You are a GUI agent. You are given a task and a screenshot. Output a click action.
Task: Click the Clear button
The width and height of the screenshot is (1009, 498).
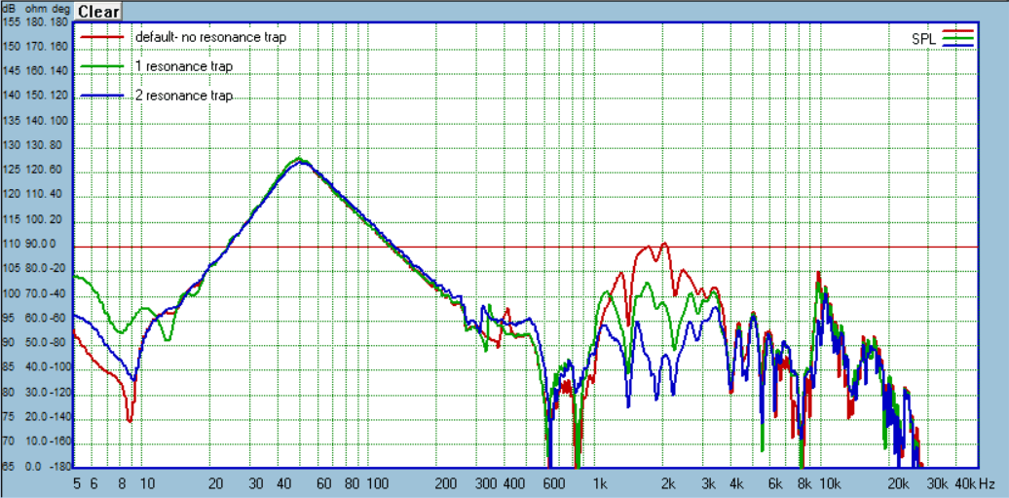(x=98, y=12)
